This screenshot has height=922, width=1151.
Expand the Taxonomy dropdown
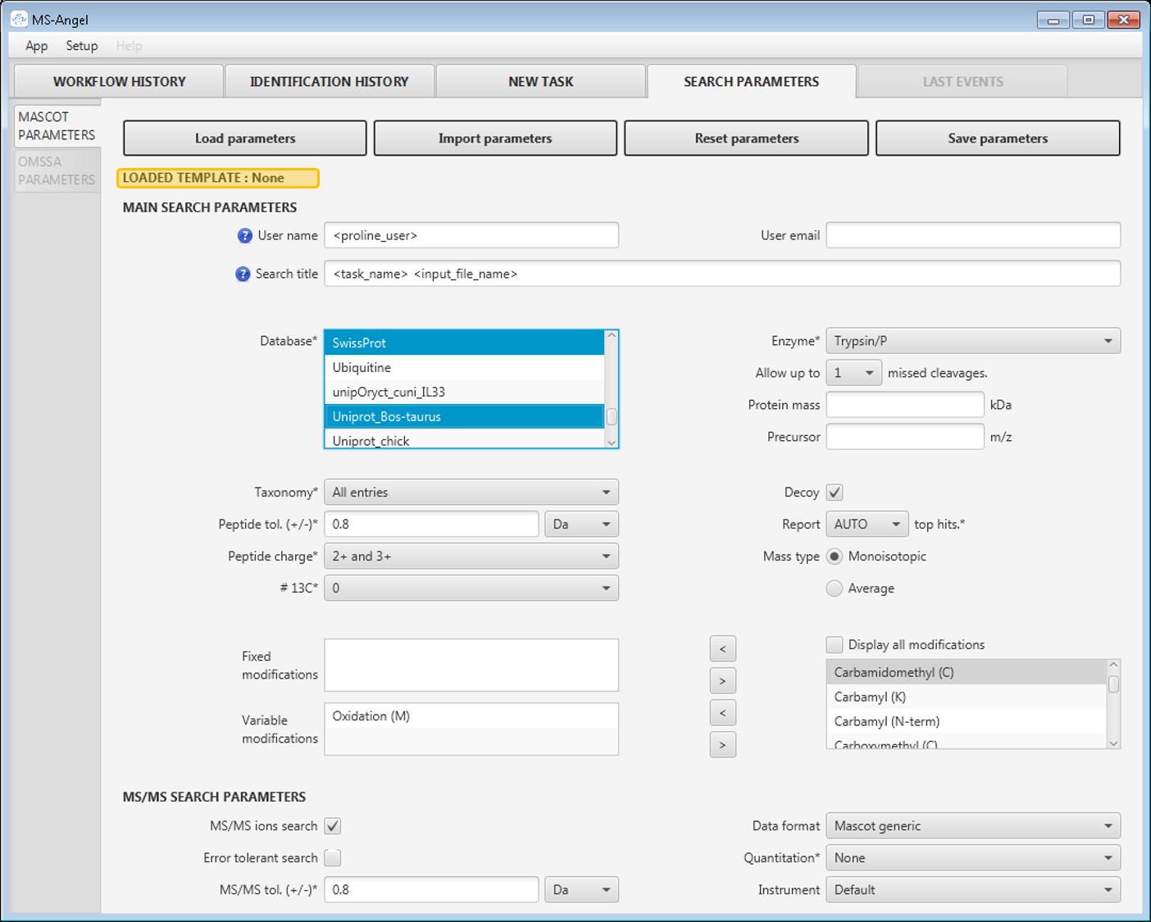pyautogui.click(x=471, y=493)
